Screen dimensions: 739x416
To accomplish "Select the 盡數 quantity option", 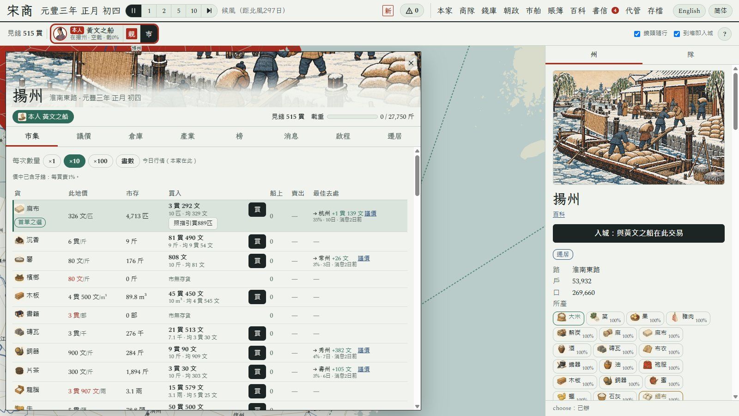I will click(127, 161).
